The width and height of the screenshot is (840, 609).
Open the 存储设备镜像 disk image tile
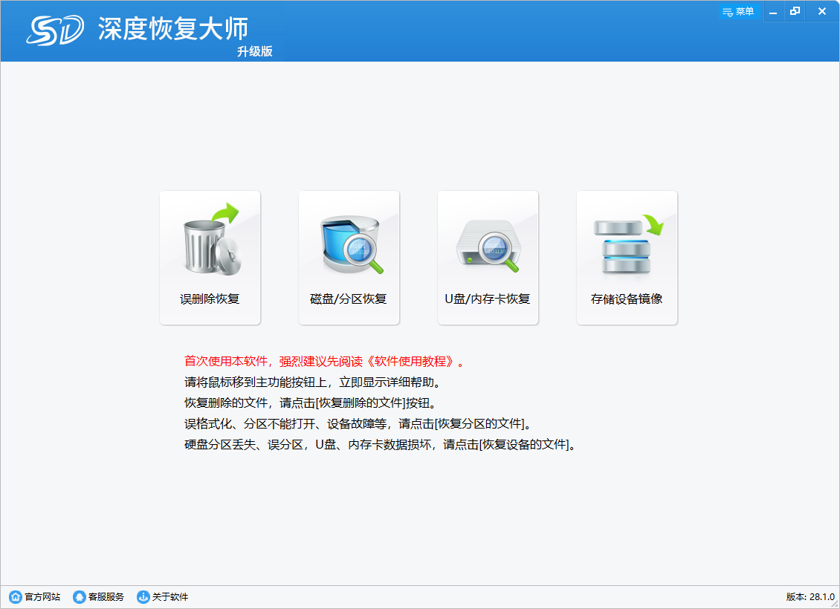point(627,258)
